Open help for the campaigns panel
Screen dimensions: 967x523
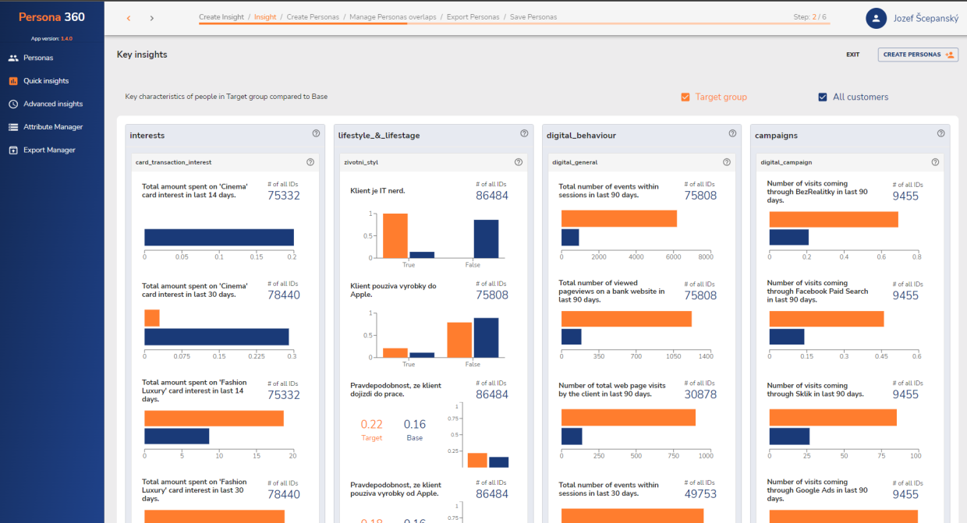pyautogui.click(x=940, y=133)
